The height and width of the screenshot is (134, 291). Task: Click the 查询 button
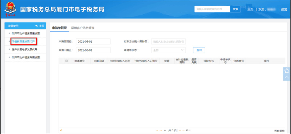click(199, 50)
